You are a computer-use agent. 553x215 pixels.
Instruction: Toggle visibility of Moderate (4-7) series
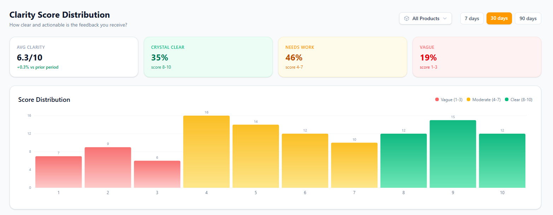[x=483, y=99]
